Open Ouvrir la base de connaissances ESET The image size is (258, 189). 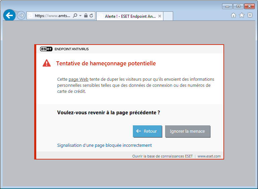(x=162, y=156)
